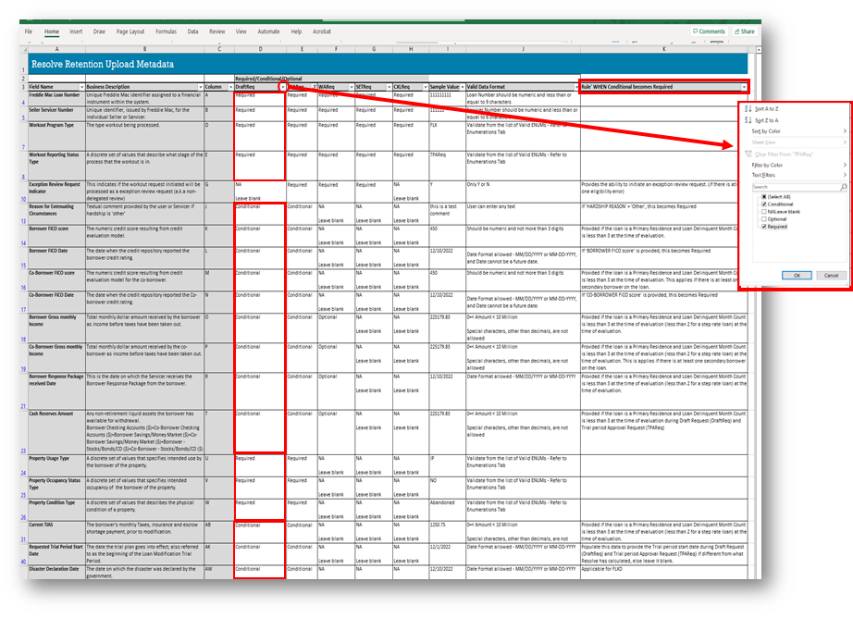Select the column J header
Viewport: 853px width, 618px height.
(x=523, y=49)
